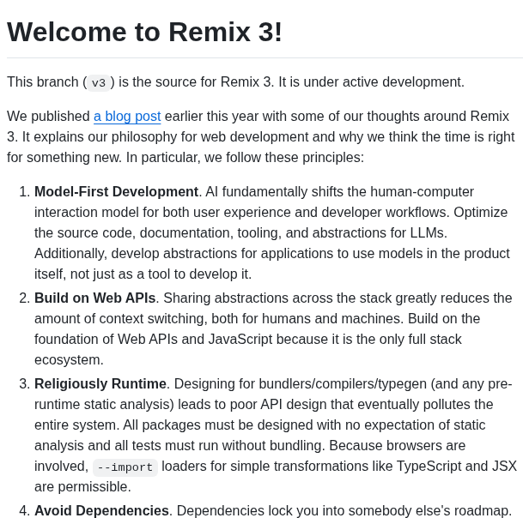Click the bold 'Model-First Development' text
529x518 pixels.
pyautogui.click(x=116, y=192)
